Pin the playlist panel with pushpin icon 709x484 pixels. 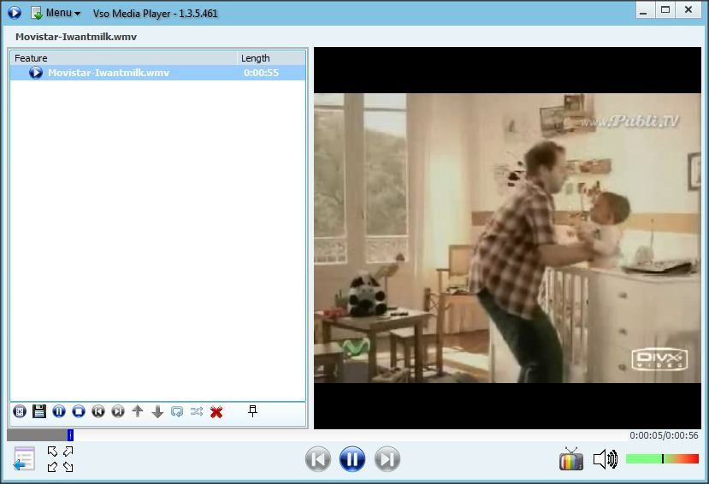point(253,410)
